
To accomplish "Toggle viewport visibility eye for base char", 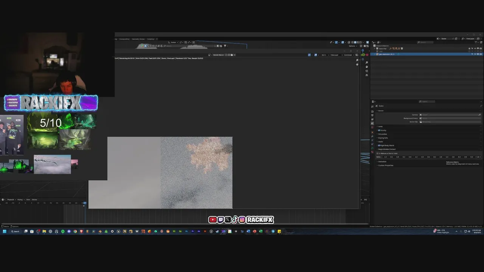I will pyautogui.click(x=475, y=49).
